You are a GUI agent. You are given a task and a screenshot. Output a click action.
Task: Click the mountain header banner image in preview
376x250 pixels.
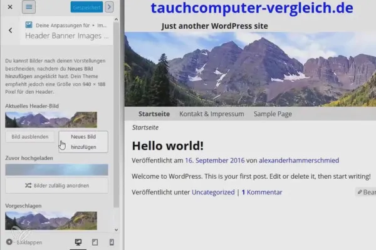250,69
